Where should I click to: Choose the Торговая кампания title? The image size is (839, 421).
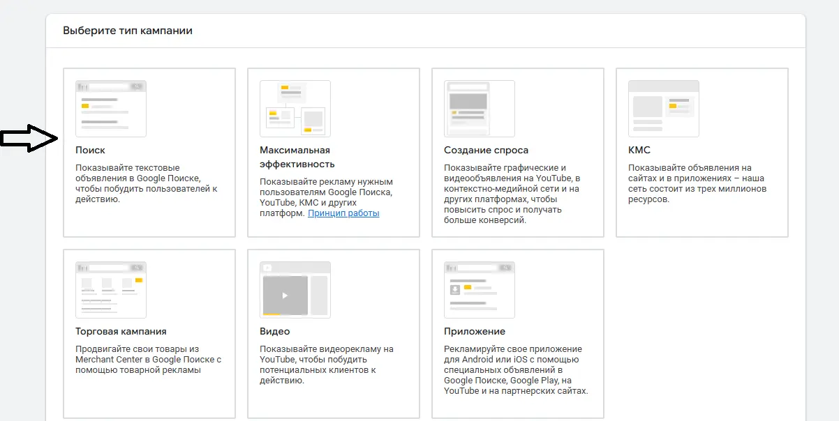click(121, 331)
